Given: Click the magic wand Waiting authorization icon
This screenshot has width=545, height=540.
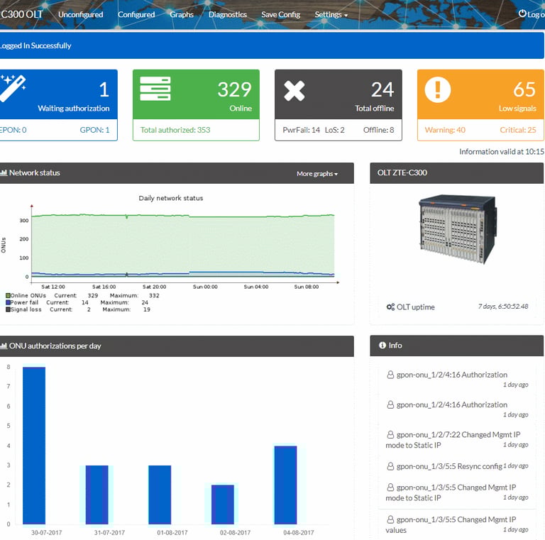Looking at the screenshot, I should 13,88.
